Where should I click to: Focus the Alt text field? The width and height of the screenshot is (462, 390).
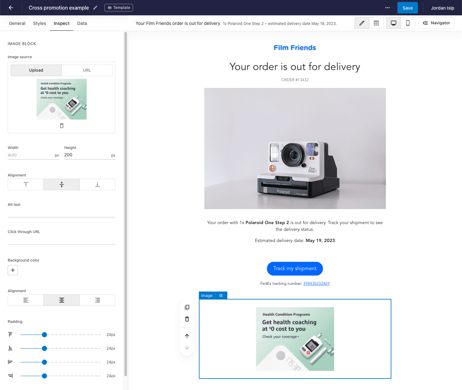click(x=61, y=213)
